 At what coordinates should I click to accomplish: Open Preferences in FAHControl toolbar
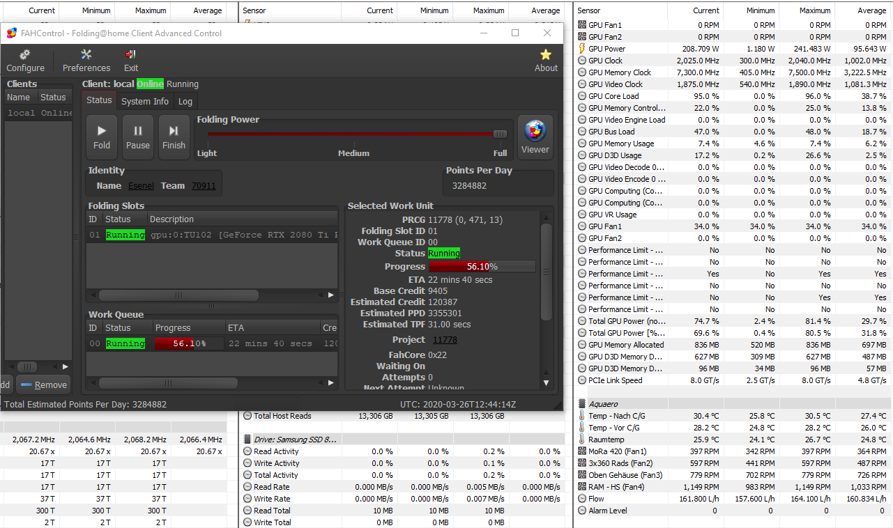(86, 61)
